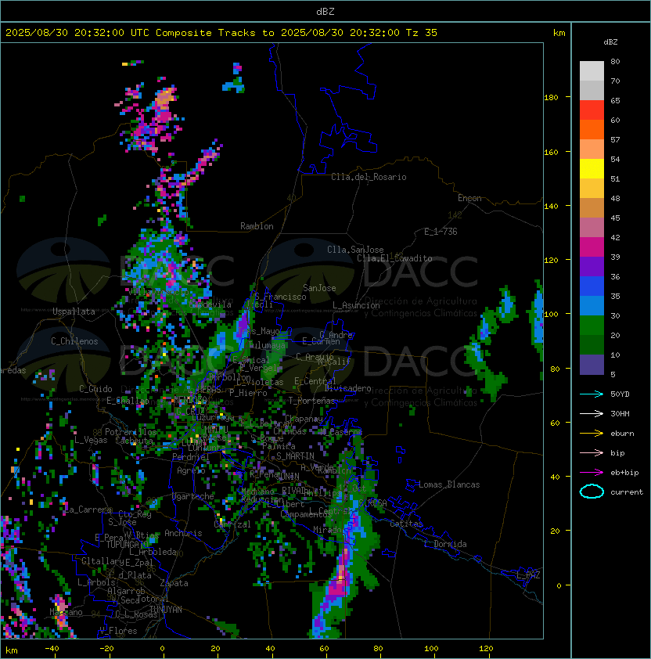The image size is (651, 659).
Task: Click the 'L_Dormida' place label
Action: 445,544
